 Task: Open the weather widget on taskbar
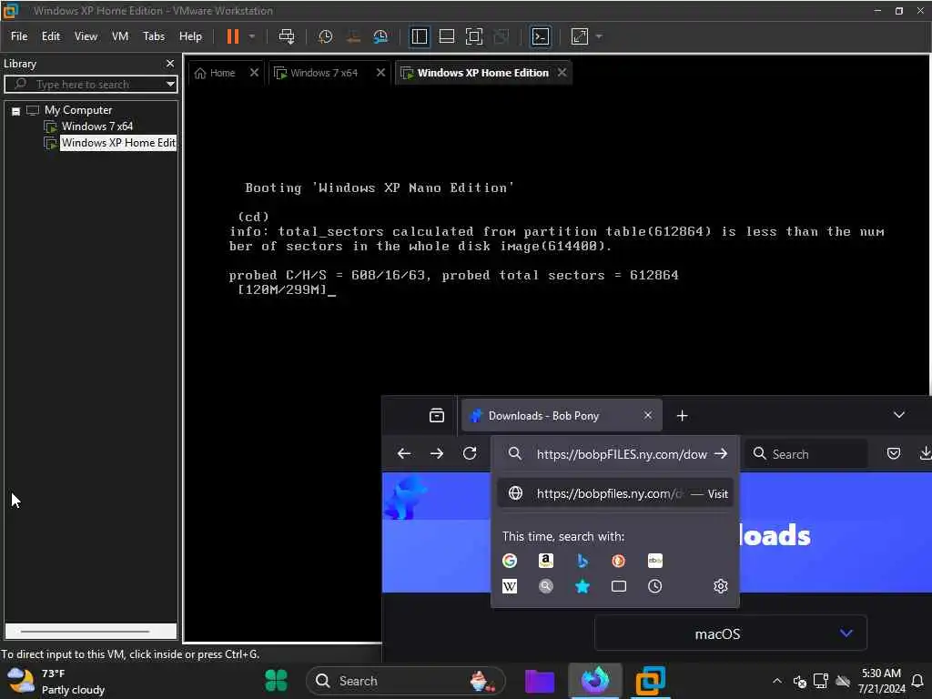tap(56, 681)
